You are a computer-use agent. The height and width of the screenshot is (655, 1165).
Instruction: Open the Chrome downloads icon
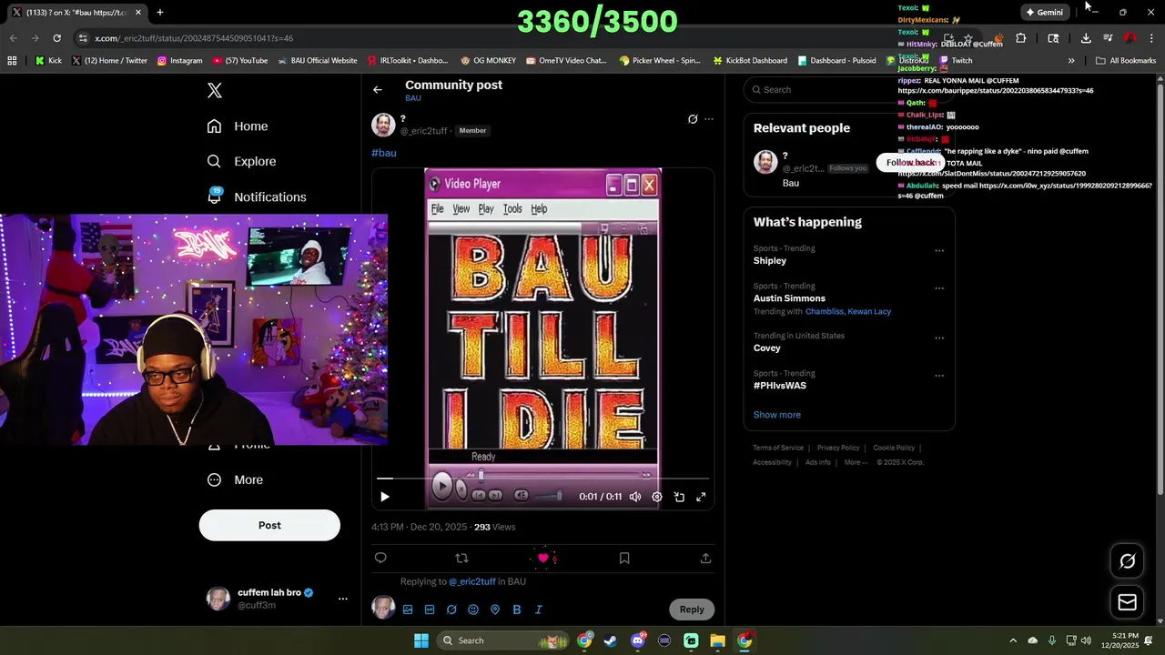[1086, 38]
